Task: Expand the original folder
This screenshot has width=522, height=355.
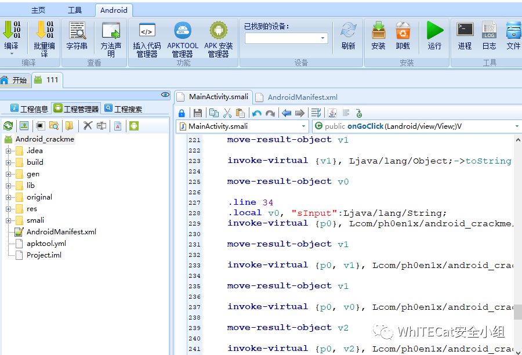Action: point(8,197)
